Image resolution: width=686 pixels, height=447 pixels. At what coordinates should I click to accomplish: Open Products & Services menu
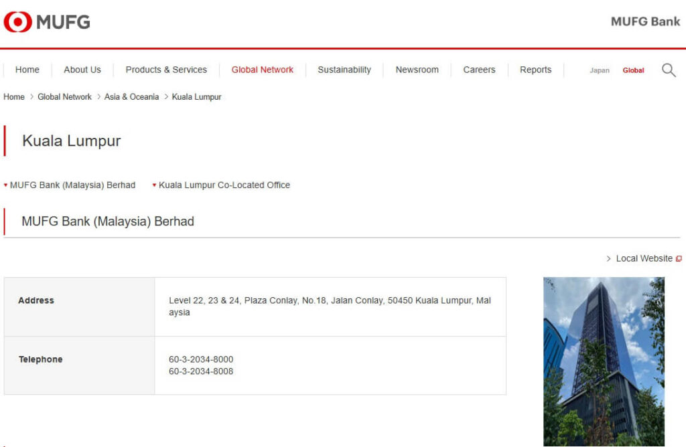(166, 70)
